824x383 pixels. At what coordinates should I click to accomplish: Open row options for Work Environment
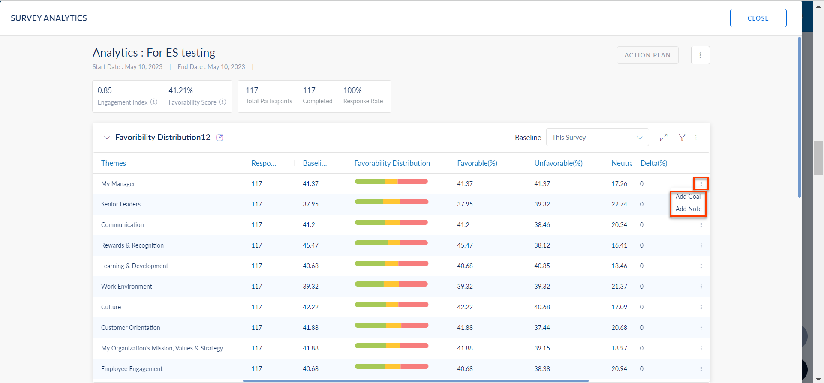[x=701, y=287]
